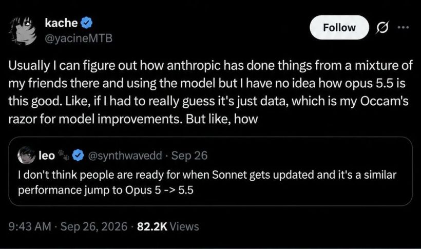Screen dimensions: 421x249
Task: Visit the @yacineMTB handle
Action: coord(79,39)
